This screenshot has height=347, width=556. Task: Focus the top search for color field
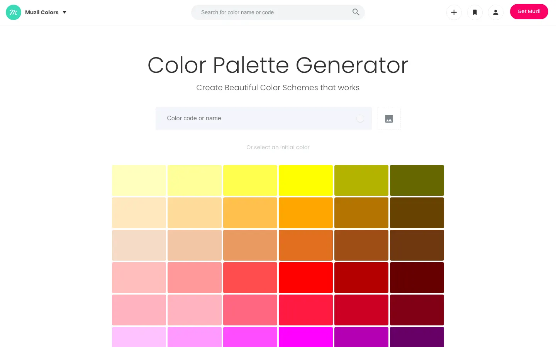(270, 12)
